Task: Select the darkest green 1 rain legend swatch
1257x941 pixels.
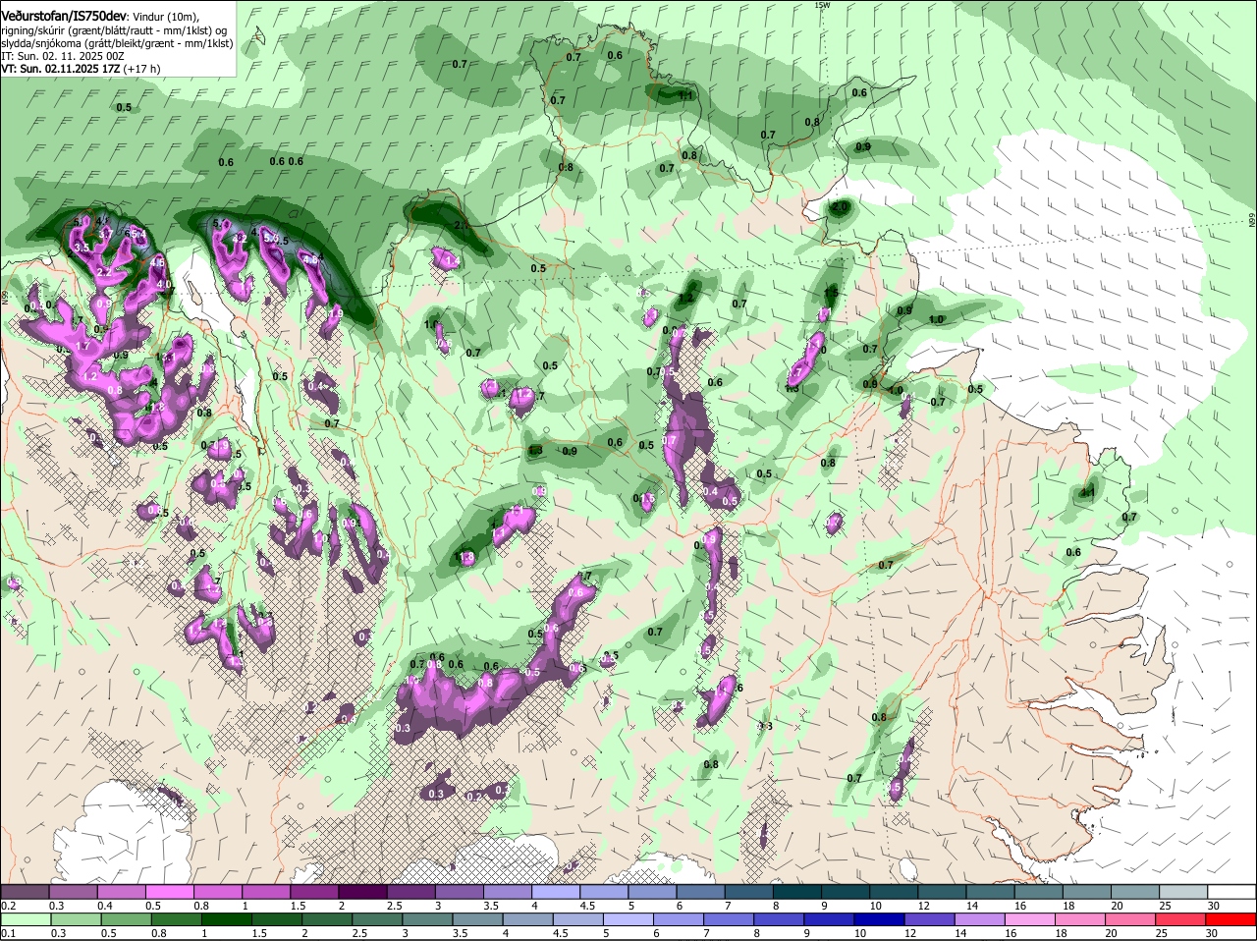Action: 227,919
